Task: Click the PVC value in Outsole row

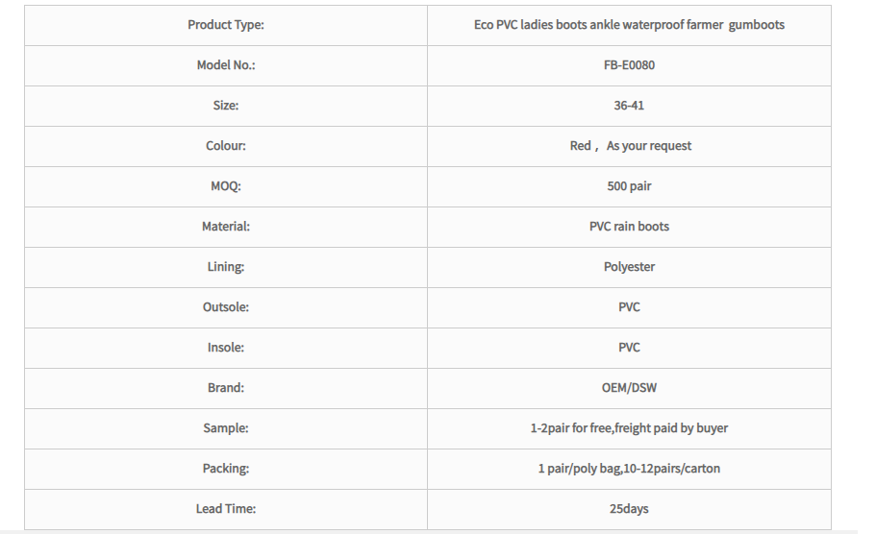Action: [x=629, y=307]
